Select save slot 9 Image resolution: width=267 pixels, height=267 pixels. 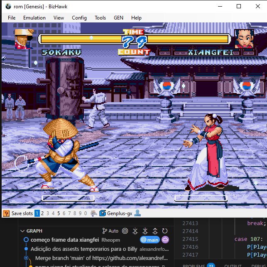tap(80, 213)
